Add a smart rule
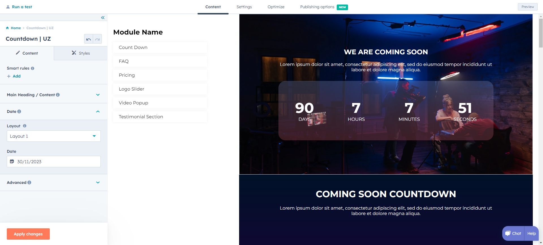The height and width of the screenshot is (245, 543). [14, 76]
